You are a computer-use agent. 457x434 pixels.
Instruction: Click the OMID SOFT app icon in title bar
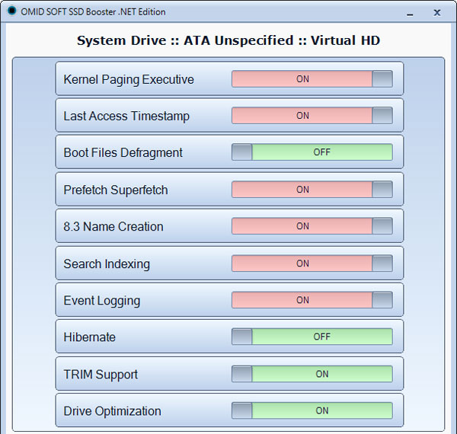click(12, 11)
